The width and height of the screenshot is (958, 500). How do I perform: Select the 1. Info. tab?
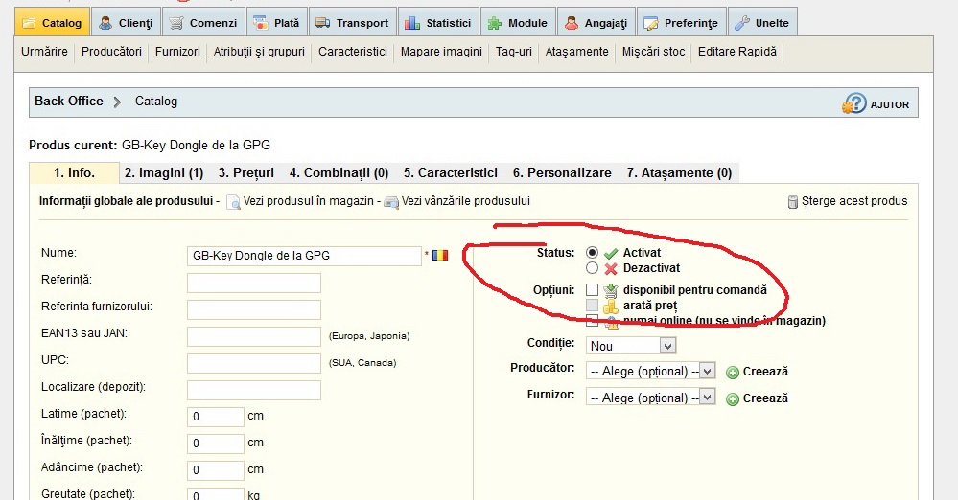(74, 172)
